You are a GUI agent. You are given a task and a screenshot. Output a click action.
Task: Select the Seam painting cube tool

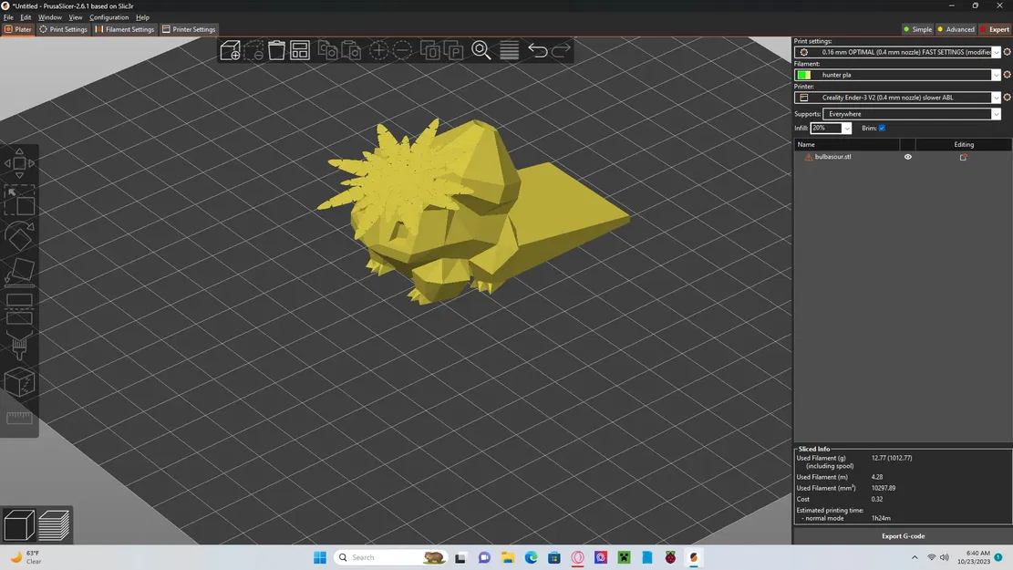[x=19, y=383]
